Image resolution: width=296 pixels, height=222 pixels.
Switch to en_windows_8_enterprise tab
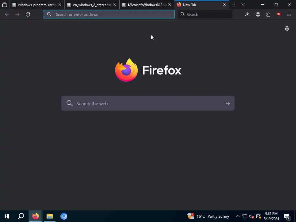[x=92, y=5]
